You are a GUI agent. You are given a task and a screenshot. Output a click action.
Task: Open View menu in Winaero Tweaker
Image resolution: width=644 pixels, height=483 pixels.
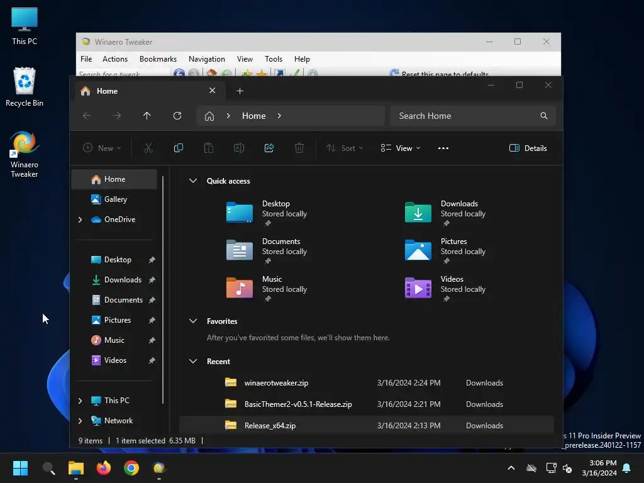click(245, 59)
